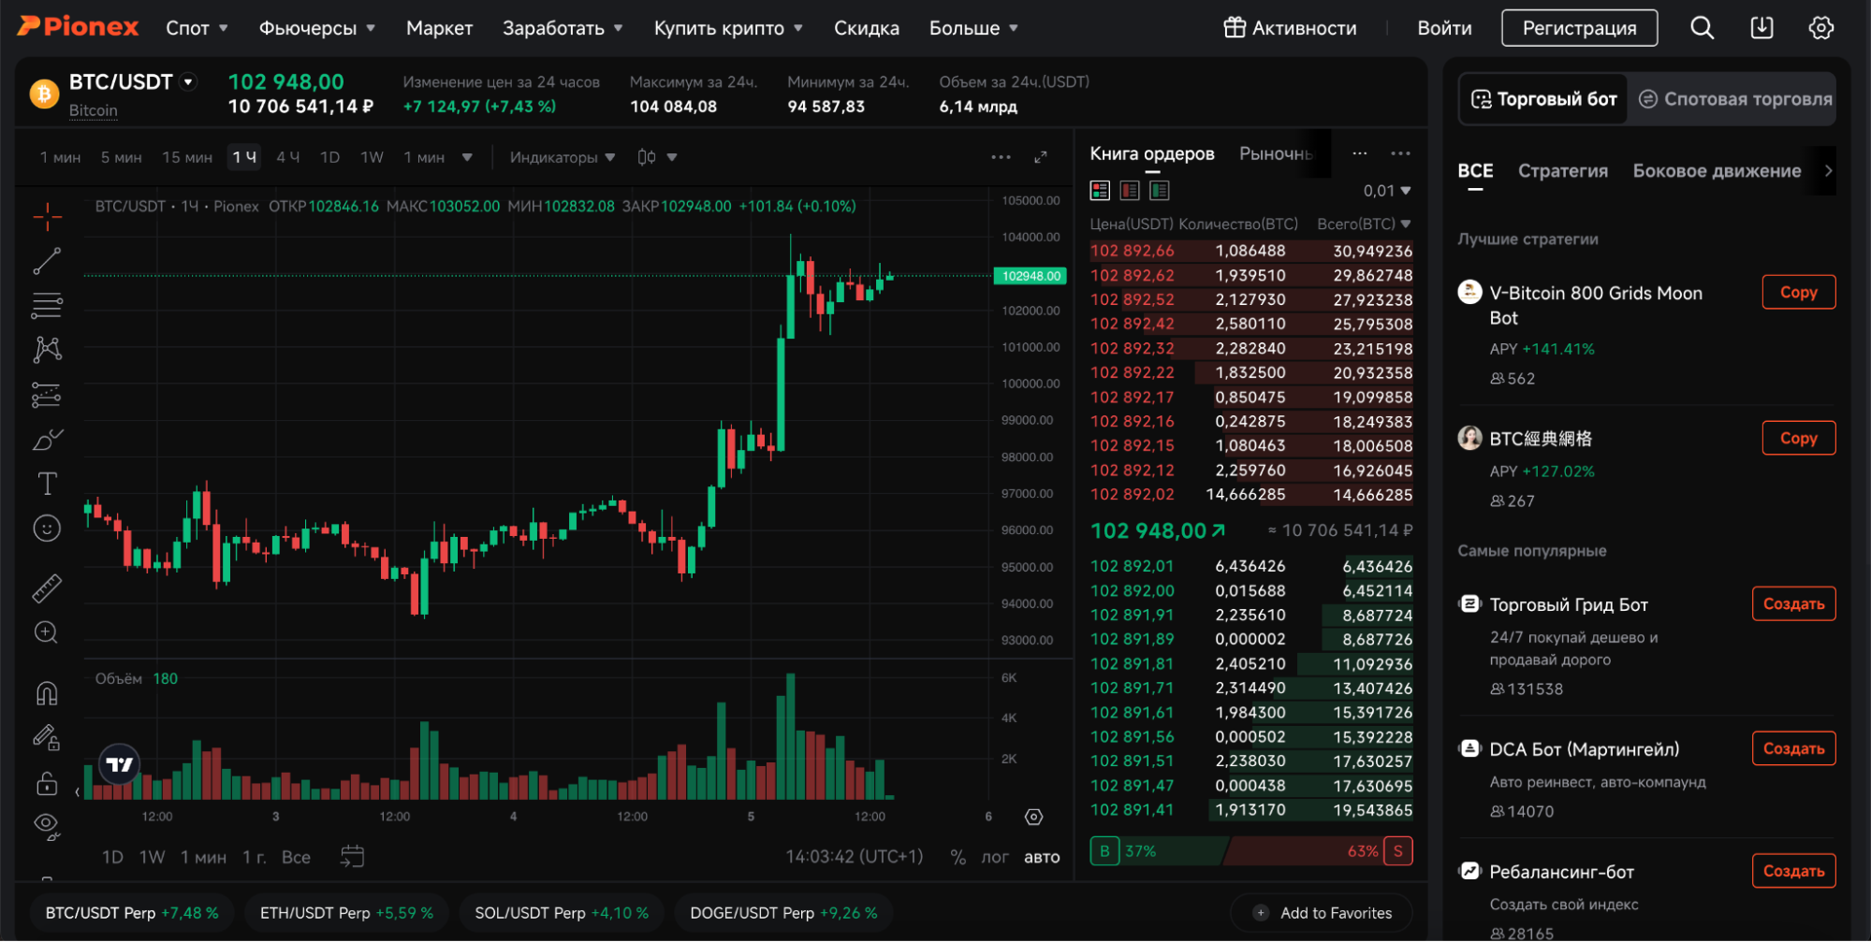Open the emoji icons tool
This screenshot has width=1871, height=942.
47,529
